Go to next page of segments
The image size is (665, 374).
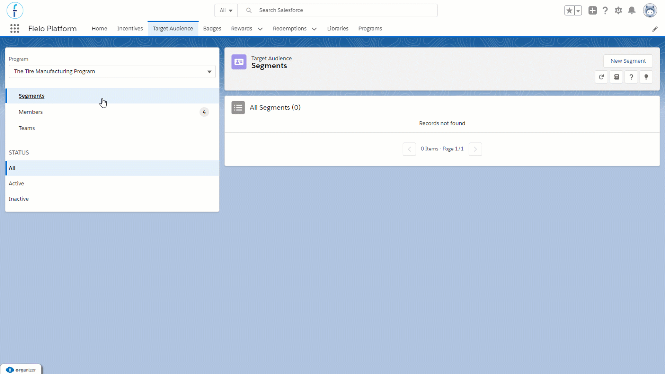[475, 149]
